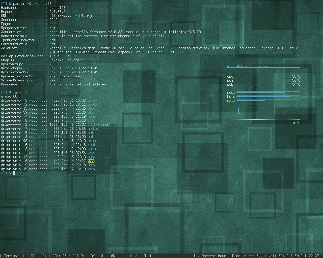Screen dimensions: 323x258
Task: Click the upload rate 'U: 0K' indicator
Action: (x=108, y=256)
